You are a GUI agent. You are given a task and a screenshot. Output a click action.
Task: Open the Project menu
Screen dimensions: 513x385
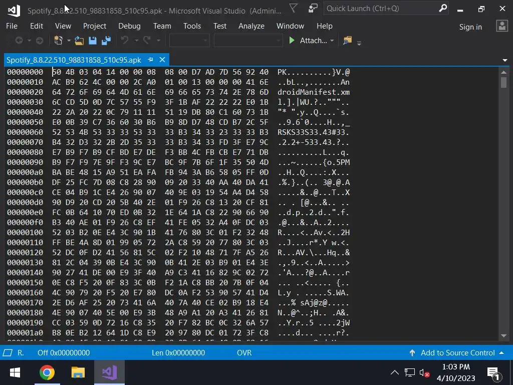pyautogui.click(x=95, y=26)
